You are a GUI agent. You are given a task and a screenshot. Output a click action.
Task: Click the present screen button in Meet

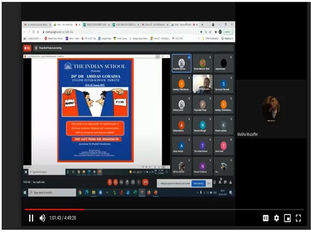point(133,182)
